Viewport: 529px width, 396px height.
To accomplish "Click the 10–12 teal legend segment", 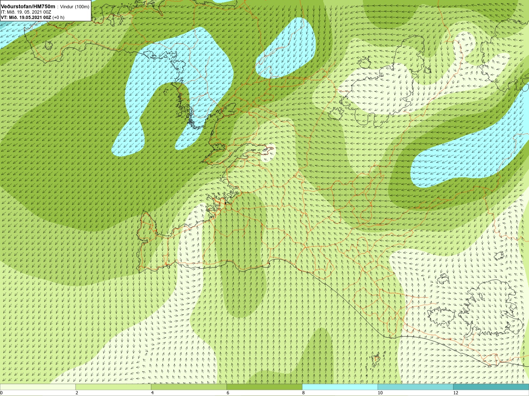I will pyautogui.click(x=415, y=387).
